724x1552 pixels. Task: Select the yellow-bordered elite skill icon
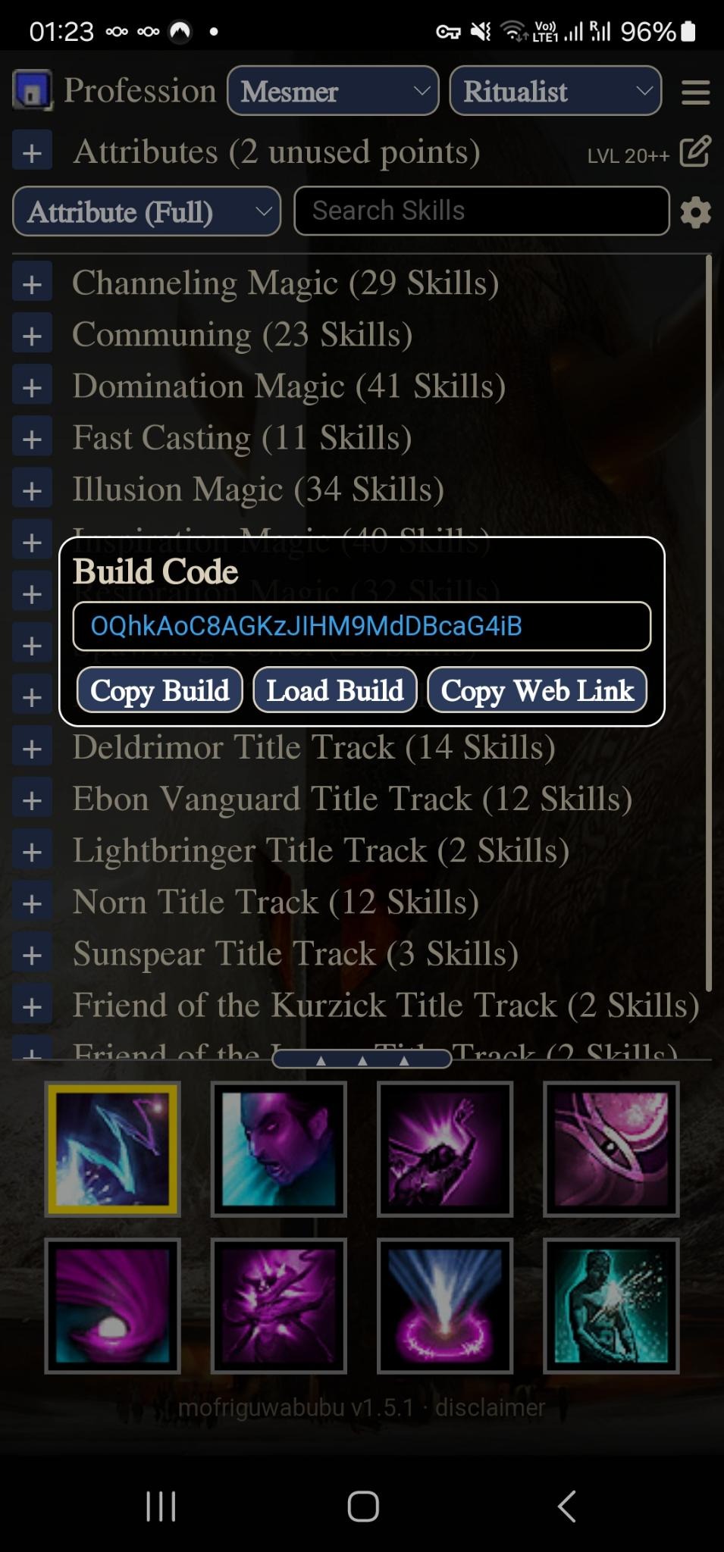[113, 1149]
